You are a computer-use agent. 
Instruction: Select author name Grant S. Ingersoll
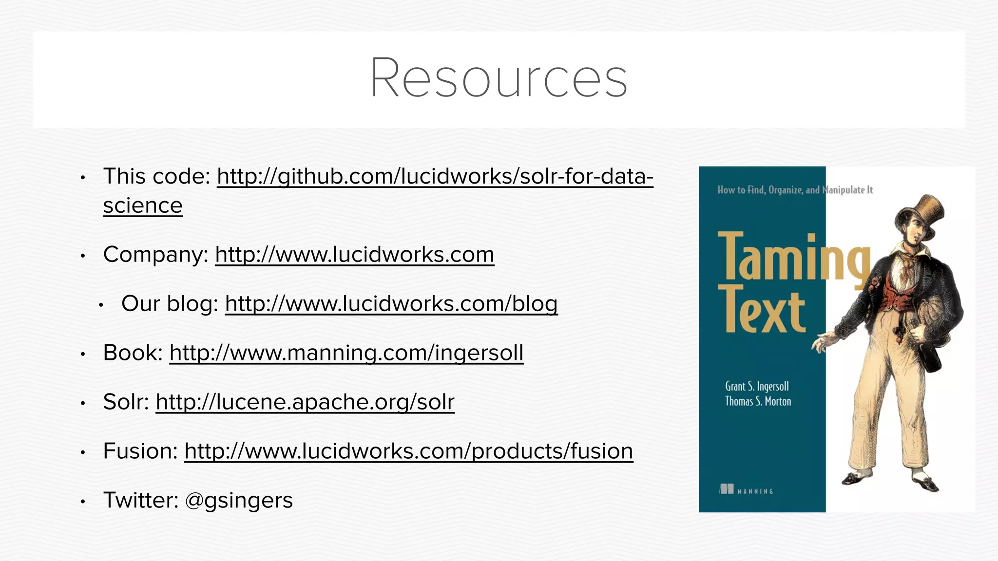click(757, 387)
